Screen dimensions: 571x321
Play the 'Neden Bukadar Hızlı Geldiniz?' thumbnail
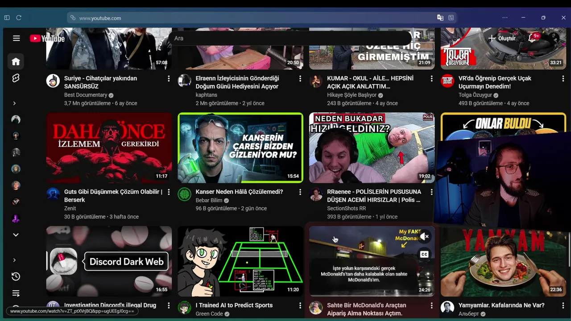pyautogui.click(x=372, y=148)
